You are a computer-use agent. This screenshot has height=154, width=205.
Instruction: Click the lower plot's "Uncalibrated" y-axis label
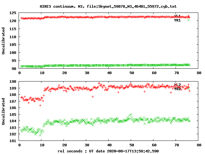click(3, 111)
